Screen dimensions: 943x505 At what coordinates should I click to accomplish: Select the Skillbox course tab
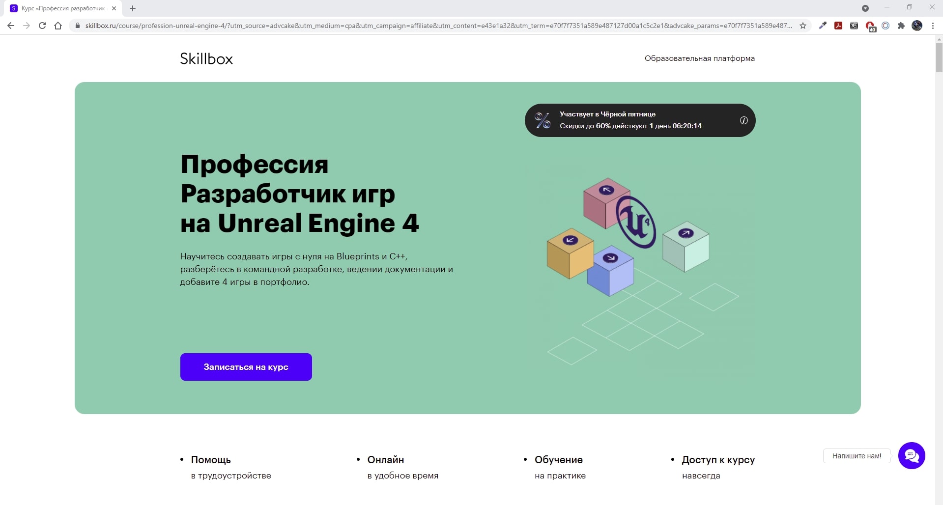[63, 8]
